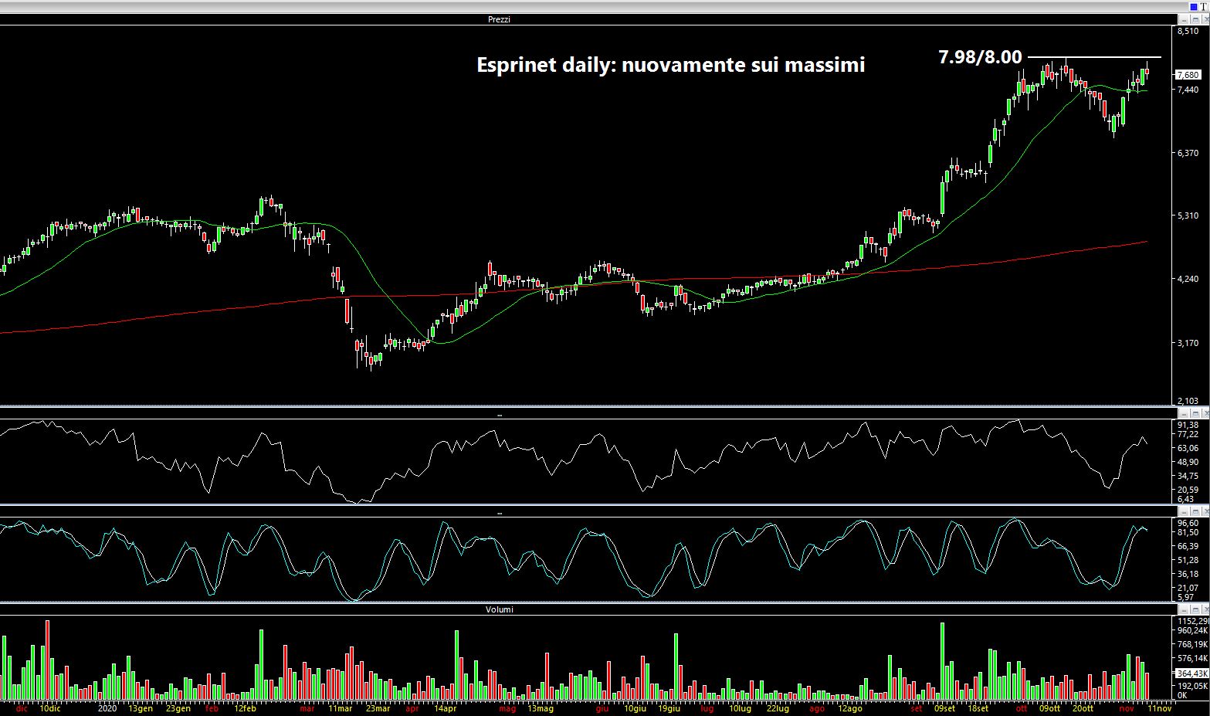Select the 'Esprinet daily: nuovamente sui massimi' annotation
Image resolution: width=1210 pixels, height=716 pixels.
coord(670,65)
